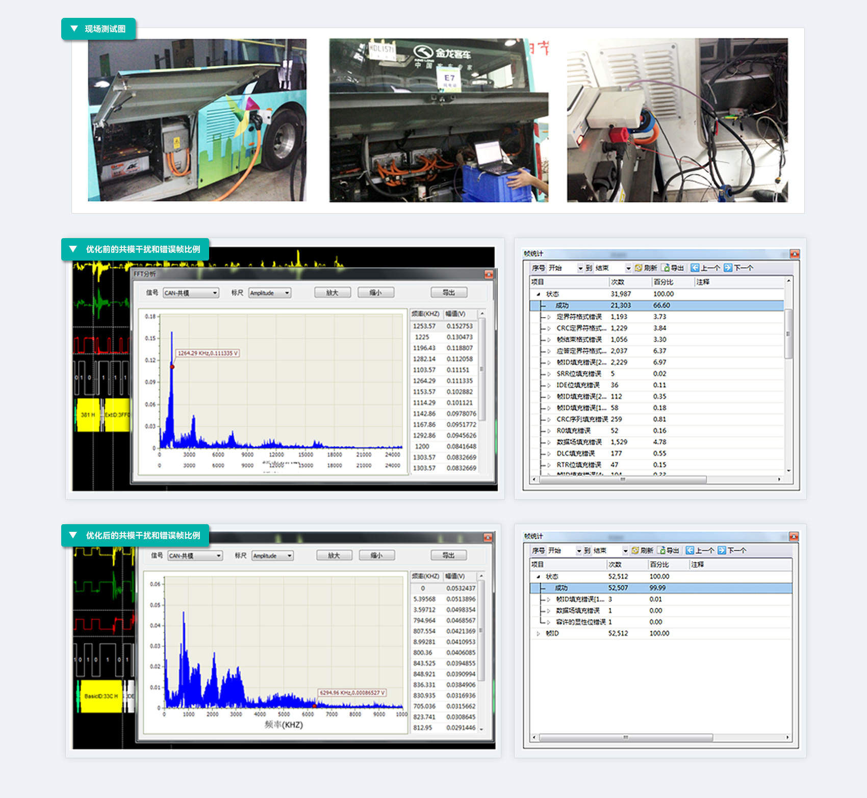Go to previous item with upper 上一个 arrow

(x=695, y=268)
